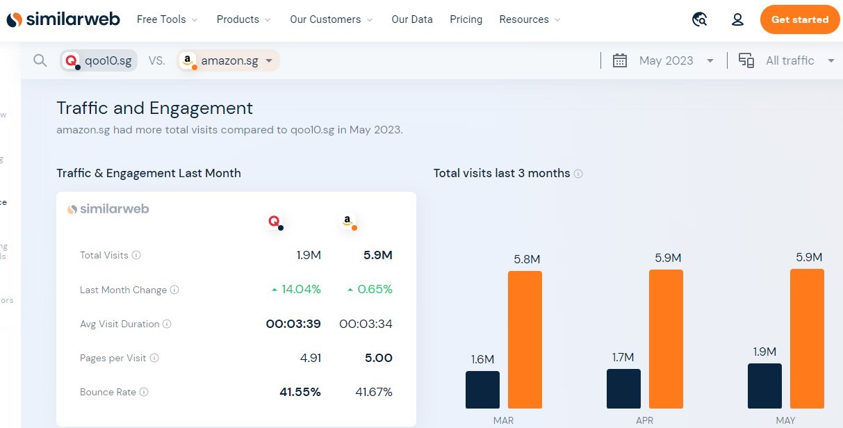
Task: Expand the Our Customers menu
Action: pos(332,19)
